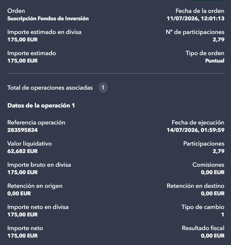Click the associated operations count badge

tap(103, 88)
